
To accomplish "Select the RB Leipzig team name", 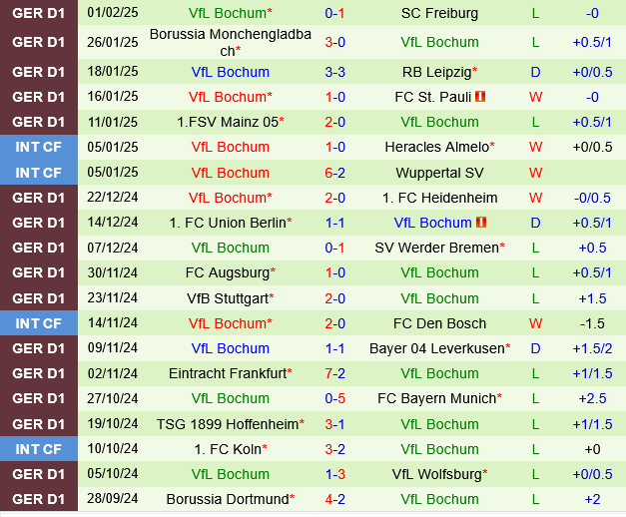I will [435, 72].
